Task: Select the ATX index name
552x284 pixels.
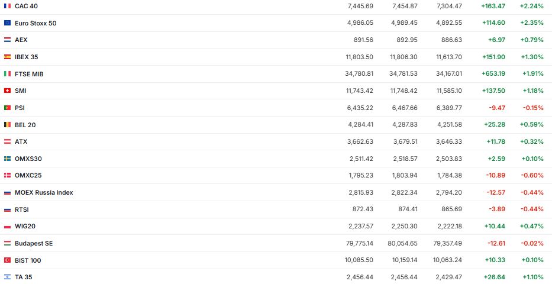Action: (x=21, y=142)
